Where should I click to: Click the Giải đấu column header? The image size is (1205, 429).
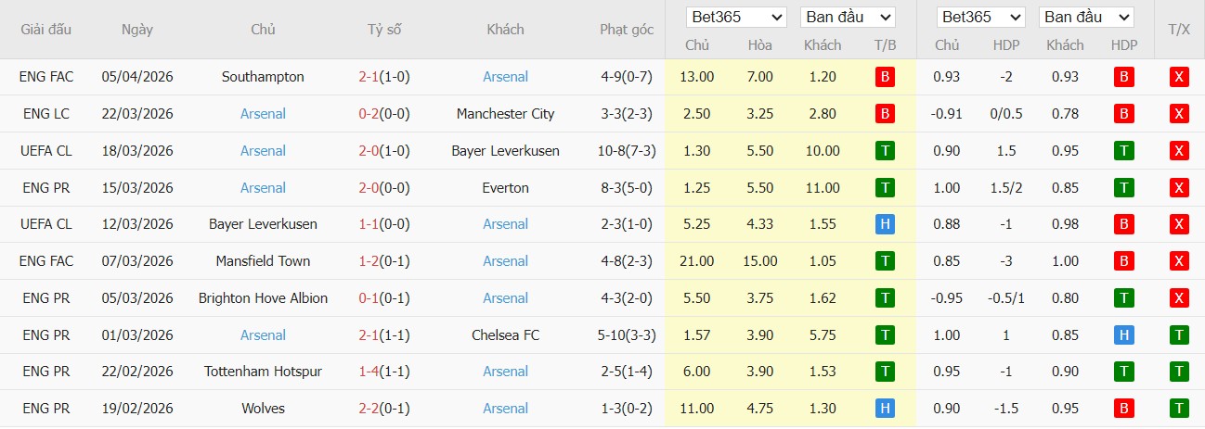(45, 30)
